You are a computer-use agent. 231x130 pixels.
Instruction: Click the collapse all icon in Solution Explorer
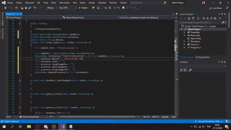(x=211, y=18)
